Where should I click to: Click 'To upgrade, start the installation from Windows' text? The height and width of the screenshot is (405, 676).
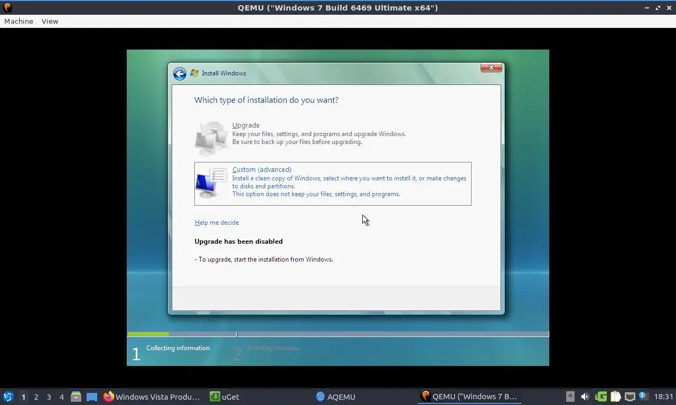264,259
